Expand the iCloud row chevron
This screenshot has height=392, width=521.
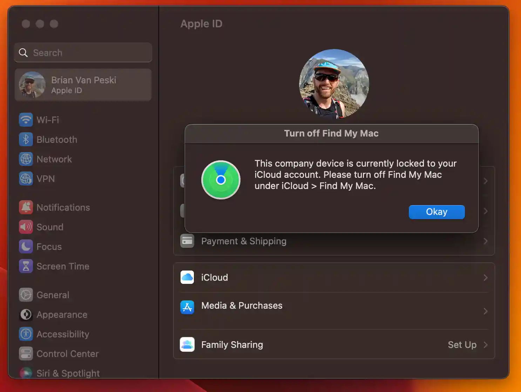[485, 278]
